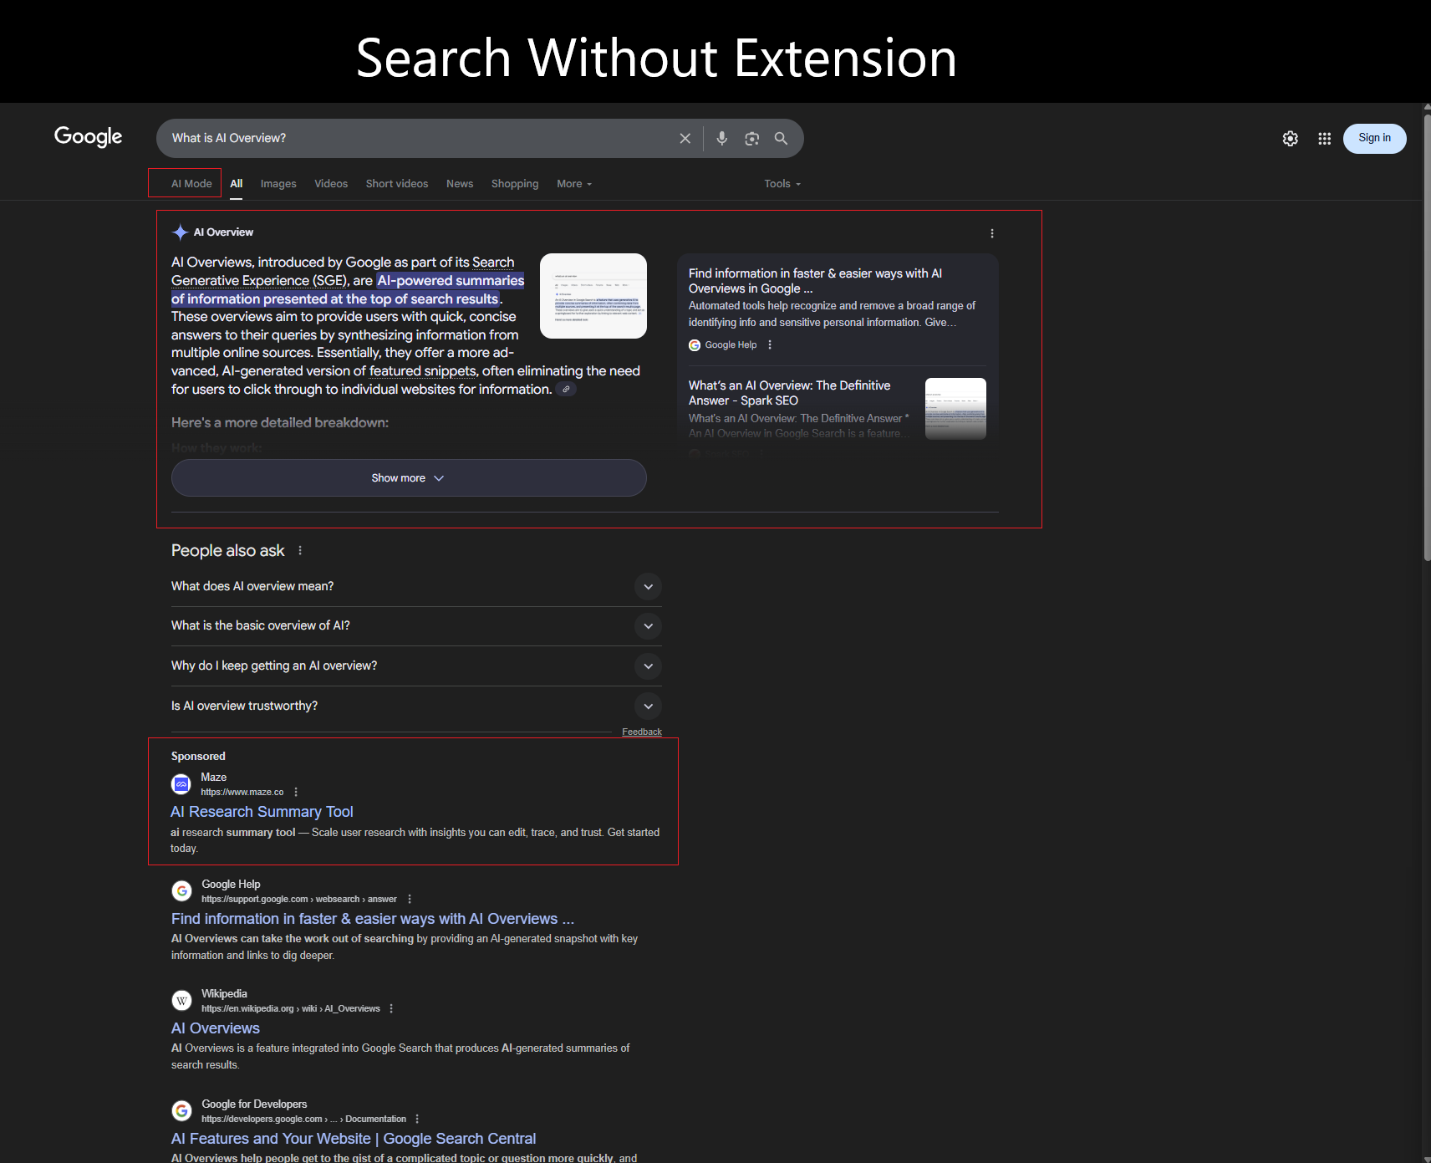Open the Google apps grid icon
This screenshot has width=1431, height=1163.
click(1325, 139)
